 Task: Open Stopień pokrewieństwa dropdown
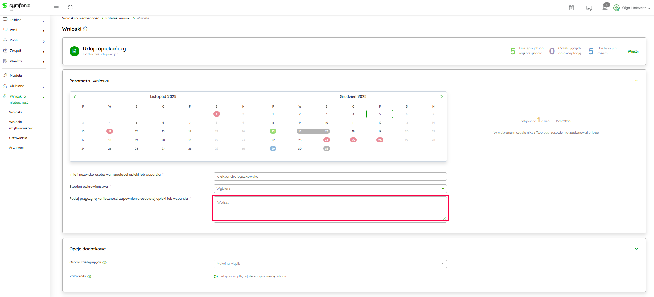pyautogui.click(x=330, y=189)
